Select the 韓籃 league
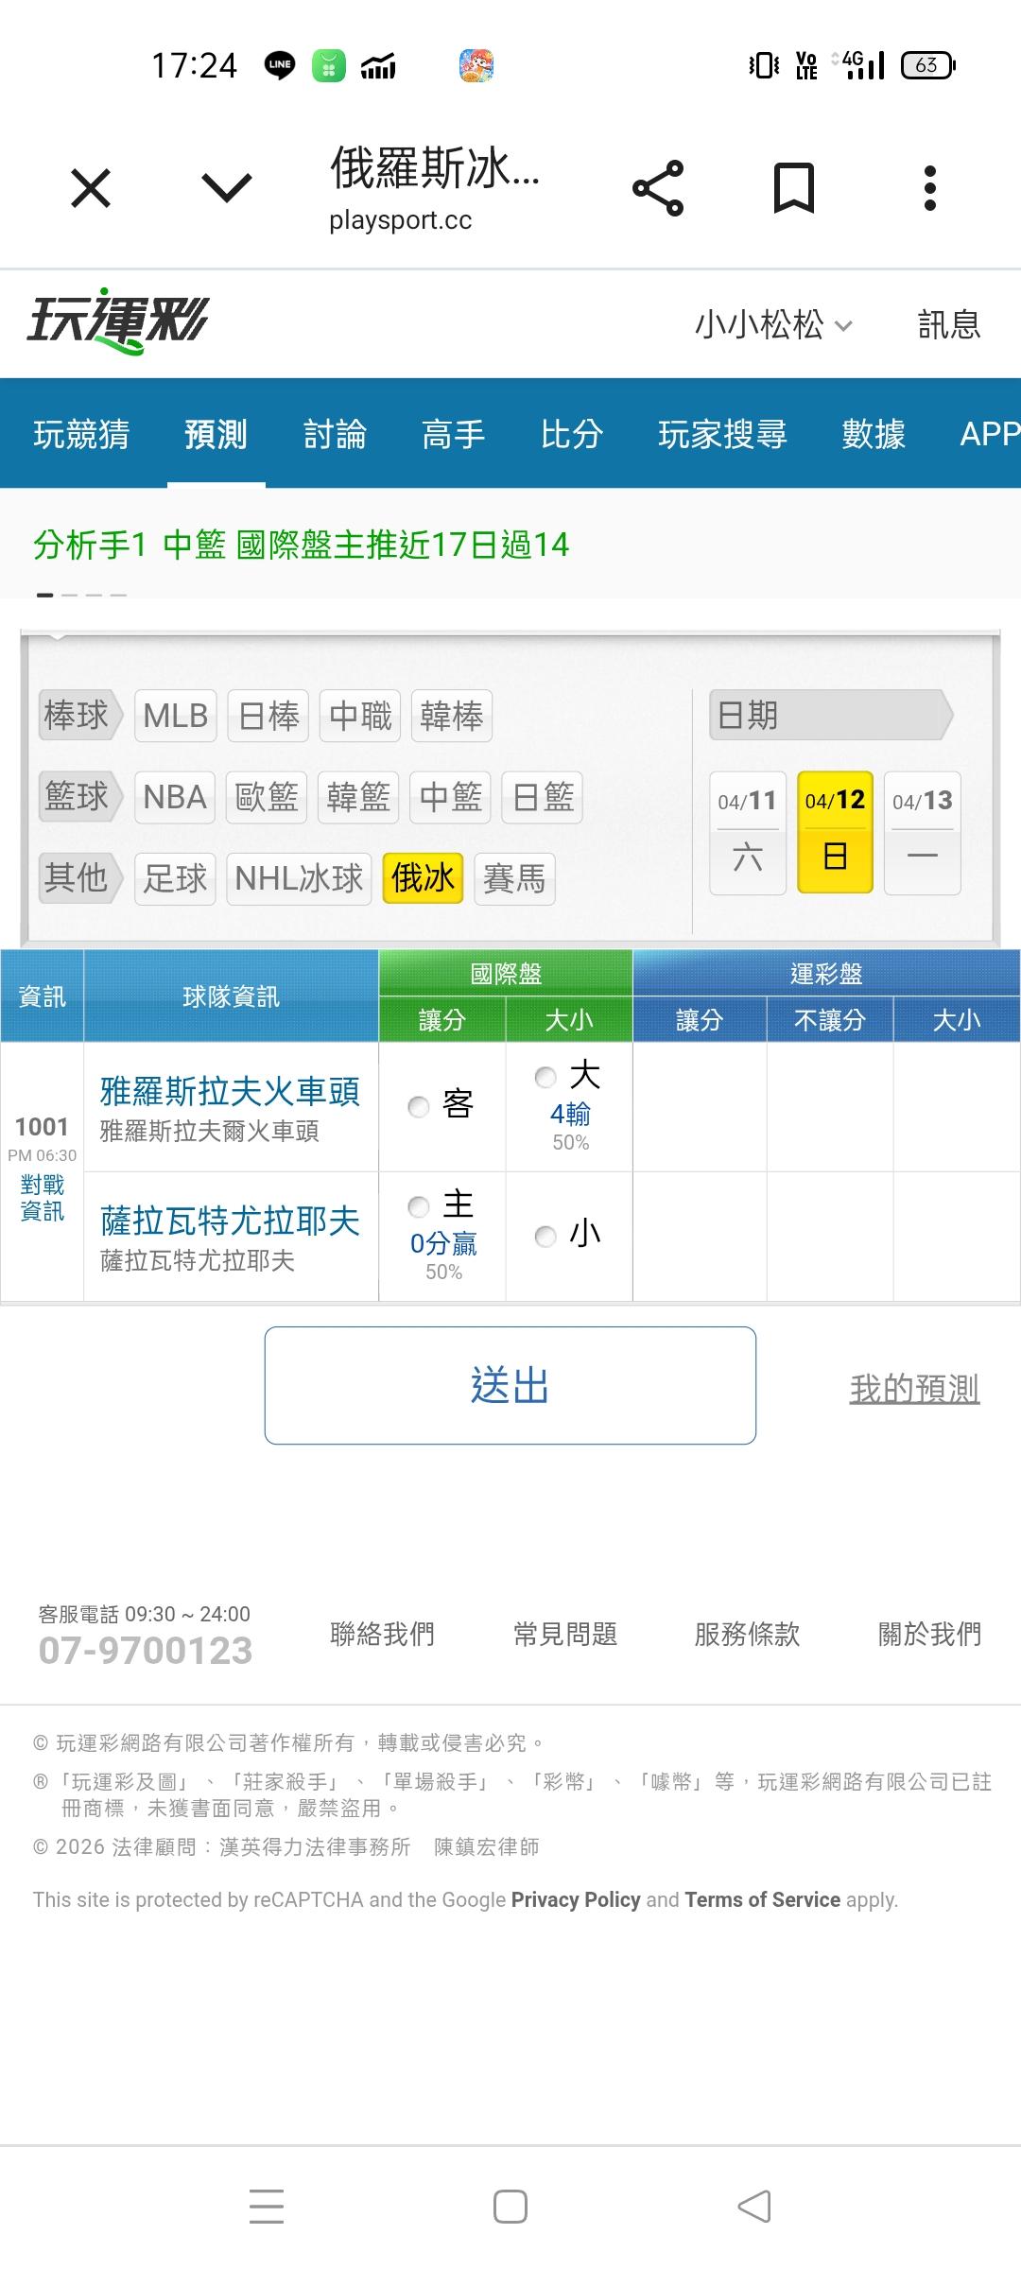 point(358,797)
